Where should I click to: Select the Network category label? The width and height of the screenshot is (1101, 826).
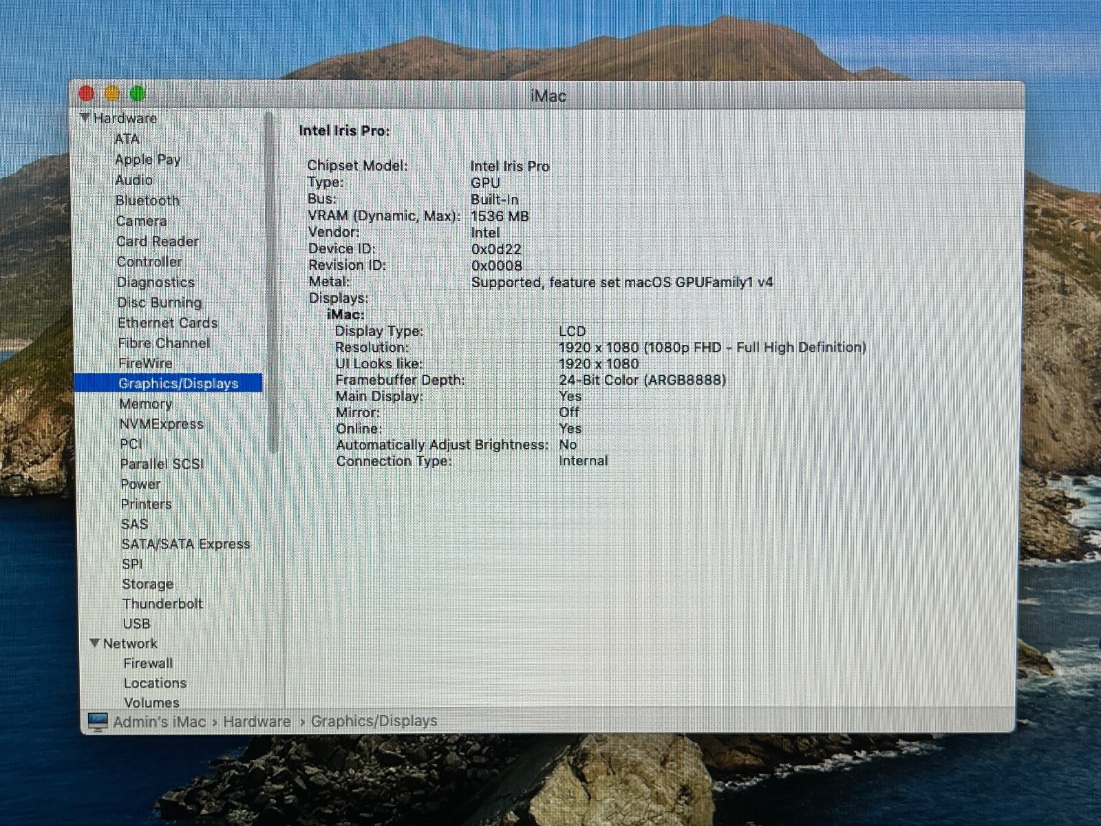[130, 644]
